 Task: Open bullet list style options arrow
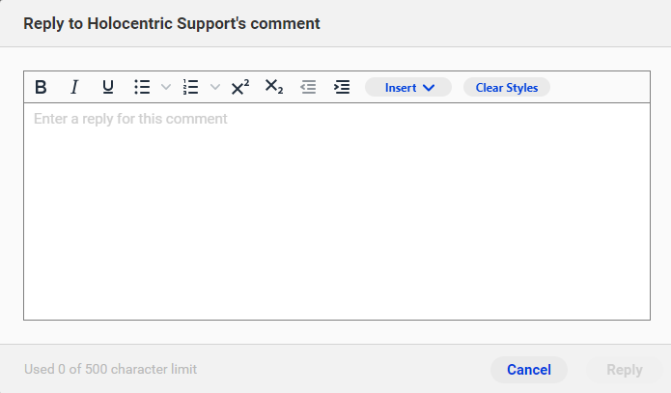166,87
